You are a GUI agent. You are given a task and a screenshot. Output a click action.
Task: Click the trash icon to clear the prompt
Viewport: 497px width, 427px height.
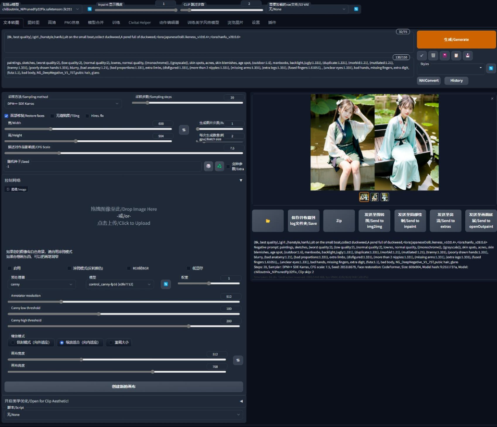(433, 56)
